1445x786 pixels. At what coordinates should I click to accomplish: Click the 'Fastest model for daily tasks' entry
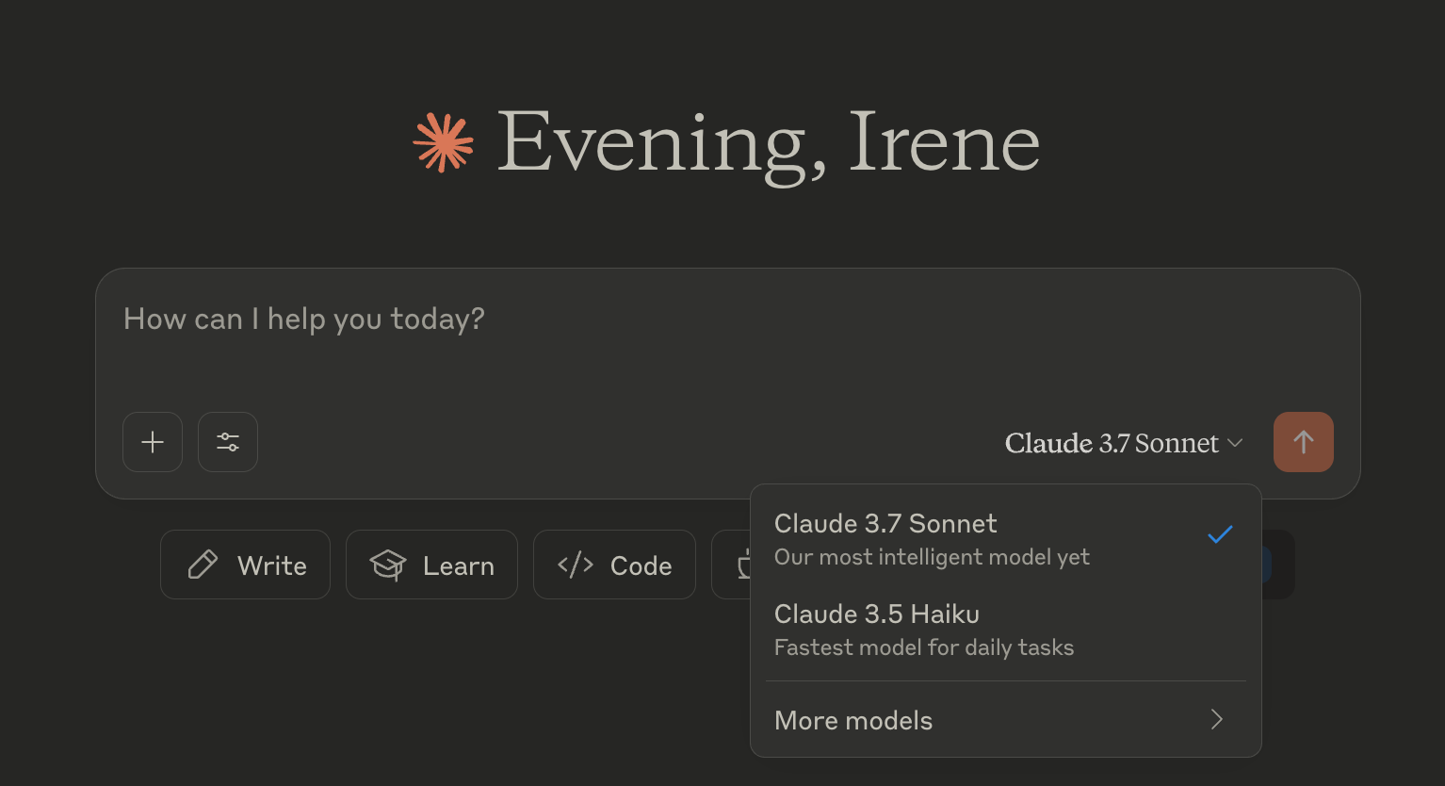[x=924, y=647]
